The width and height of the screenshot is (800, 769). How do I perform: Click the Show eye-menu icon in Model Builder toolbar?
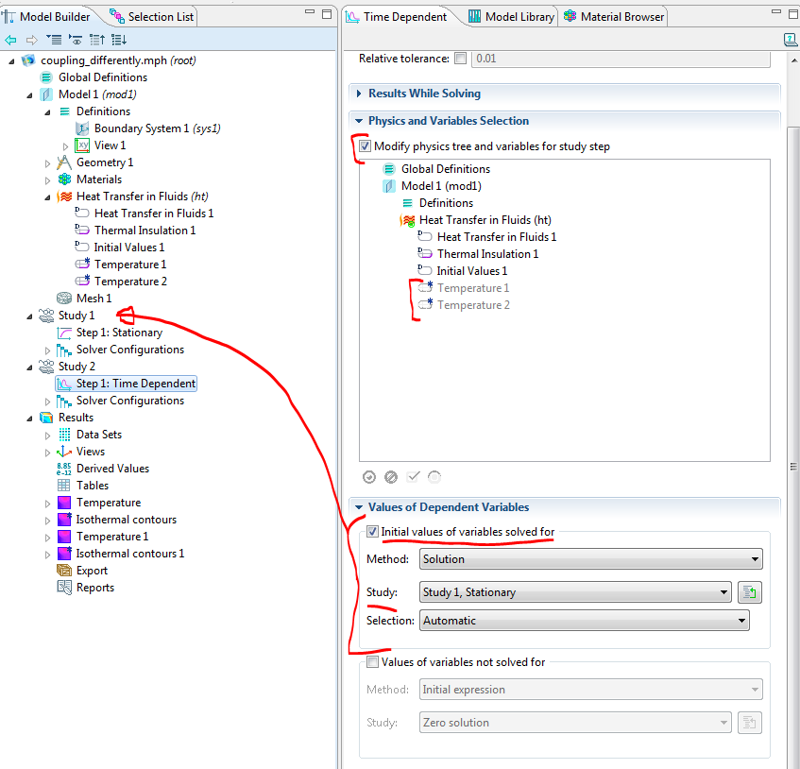point(76,40)
